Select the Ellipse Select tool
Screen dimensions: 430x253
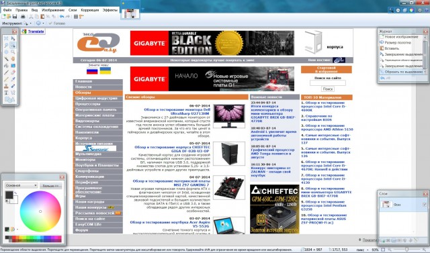6,52
